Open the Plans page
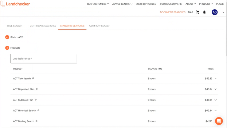 click(220, 4)
